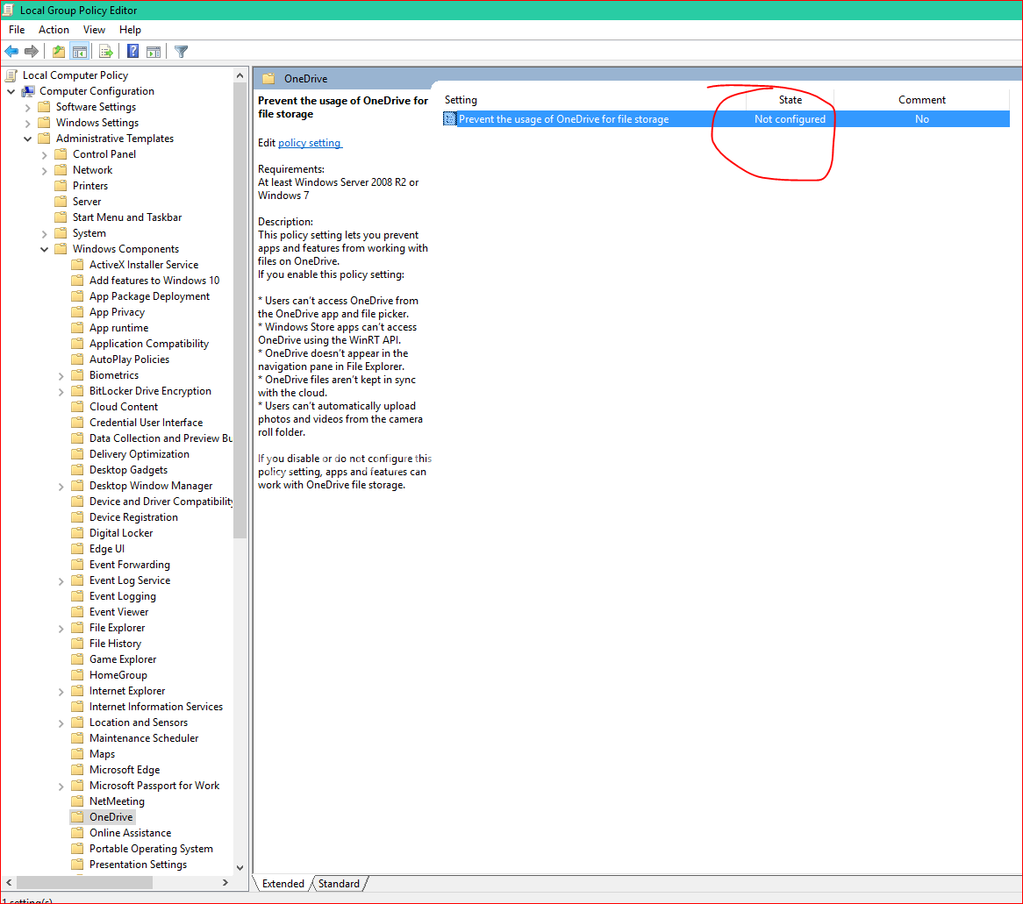1023x904 pixels.
Task: Collapse the Windows Components node
Action: [x=45, y=249]
